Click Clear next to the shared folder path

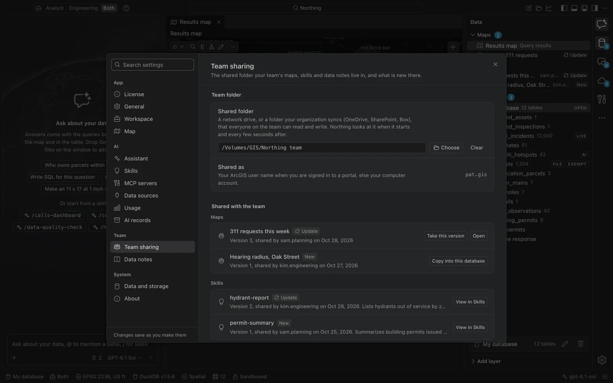pos(477,148)
